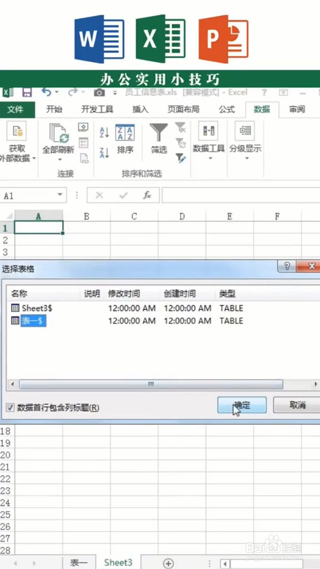Switch to the Home tab

point(54,109)
